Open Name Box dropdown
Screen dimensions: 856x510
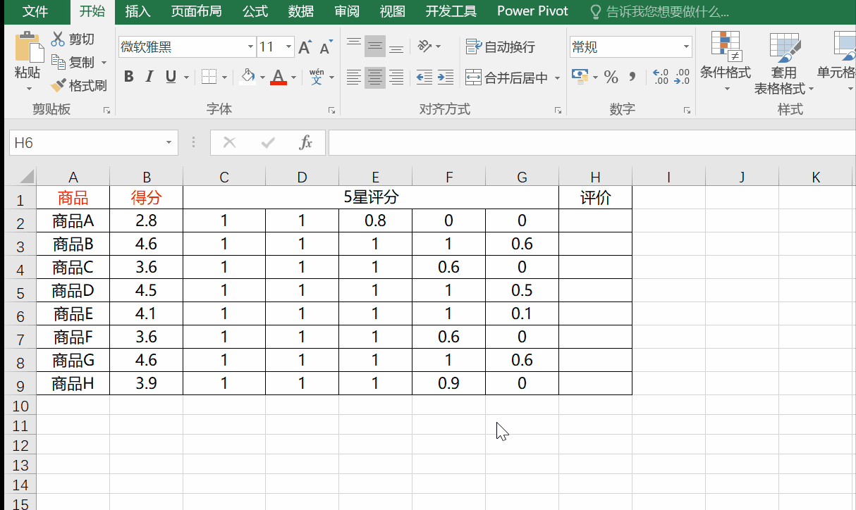tap(169, 143)
